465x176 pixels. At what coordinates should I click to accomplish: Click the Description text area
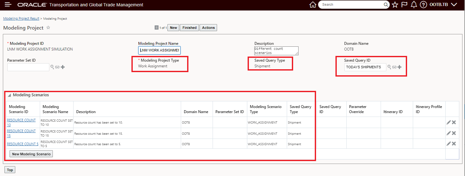click(x=276, y=51)
